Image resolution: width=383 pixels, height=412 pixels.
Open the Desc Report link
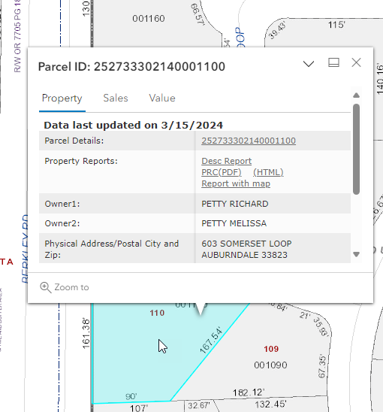pos(227,161)
